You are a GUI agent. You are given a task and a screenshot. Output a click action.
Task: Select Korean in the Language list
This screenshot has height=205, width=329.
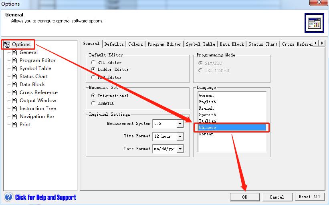pyautogui.click(x=206, y=134)
